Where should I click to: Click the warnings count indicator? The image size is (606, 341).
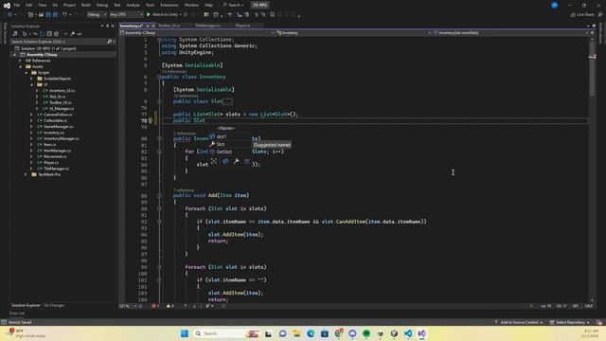170,306
